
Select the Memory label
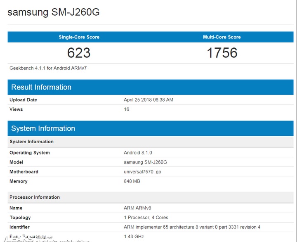19,181
